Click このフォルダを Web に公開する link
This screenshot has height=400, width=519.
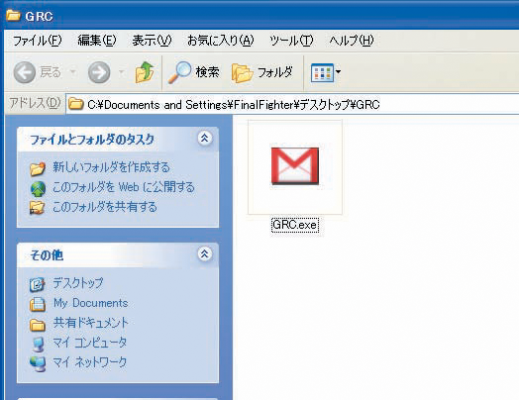(x=124, y=187)
